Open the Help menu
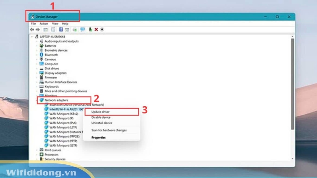317x178 pixels. point(65,23)
